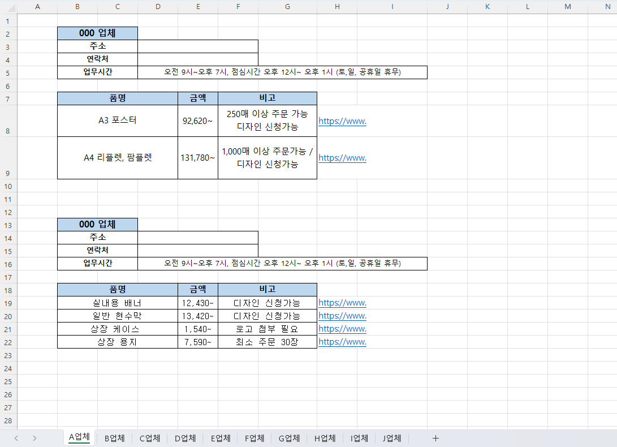Select row 13 header
617x447 pixels.
[x=8, y=224]
